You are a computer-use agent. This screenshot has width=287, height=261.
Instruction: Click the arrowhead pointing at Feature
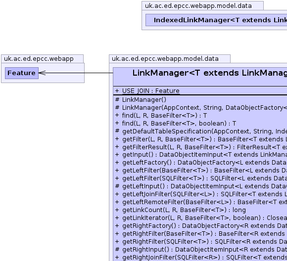[x=42, y=73]
